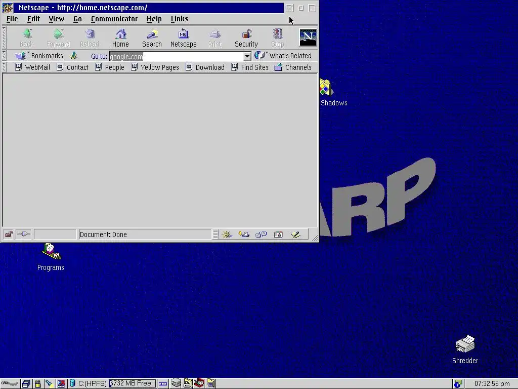Image resolution: width=518 pixels, height=389 pixels.
Task: Click the WarpCenter flashlight find icon
Action: [49, 384]
